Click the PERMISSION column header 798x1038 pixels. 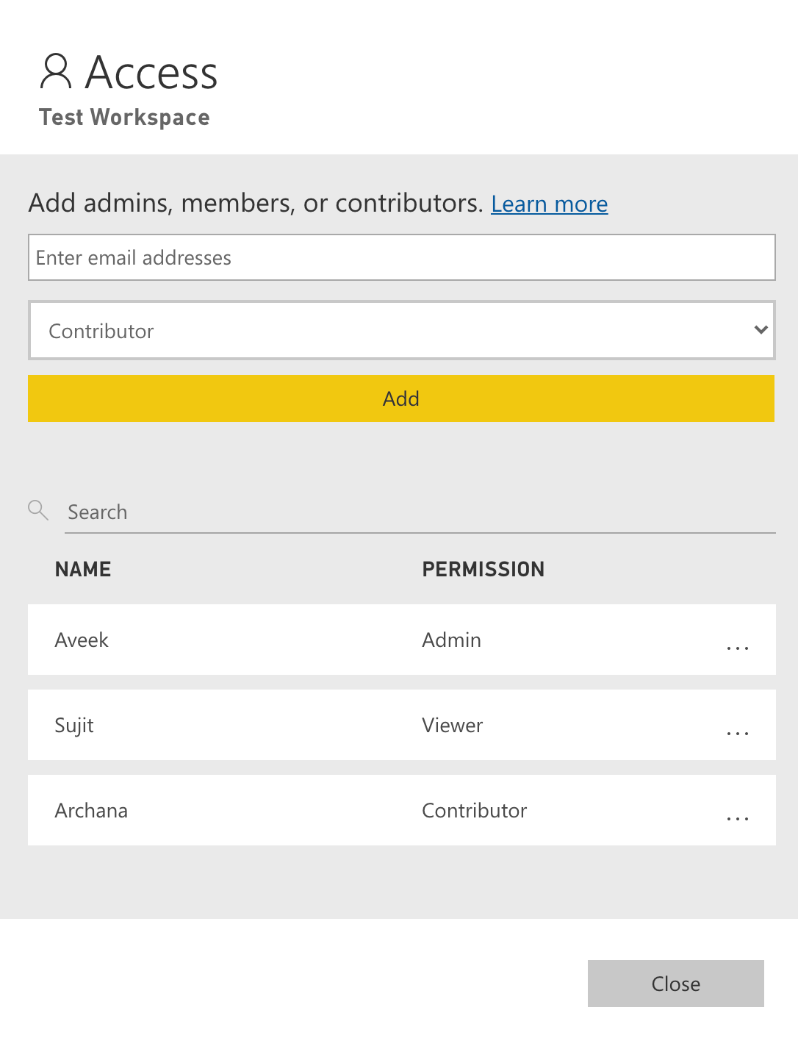click(x=483, y=569)
